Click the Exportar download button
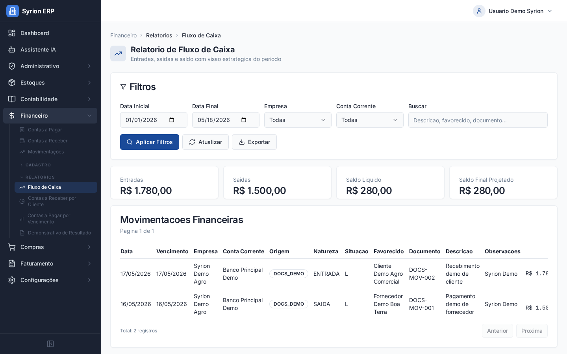The height and width of the screenshot is (354, 567). (x=254, y=142)
